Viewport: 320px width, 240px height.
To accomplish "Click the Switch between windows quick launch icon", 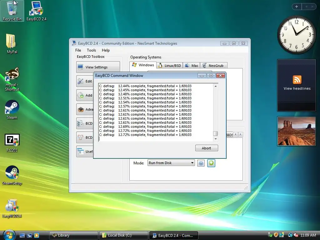I will coord(29,235).
